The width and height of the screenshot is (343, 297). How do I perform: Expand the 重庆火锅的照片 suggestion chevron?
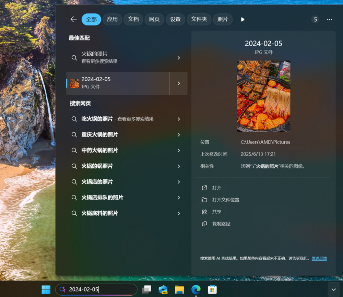point(179,135)
